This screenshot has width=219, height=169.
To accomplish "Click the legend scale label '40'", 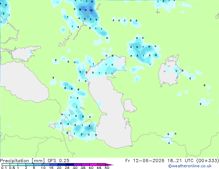I will point(91,168).
